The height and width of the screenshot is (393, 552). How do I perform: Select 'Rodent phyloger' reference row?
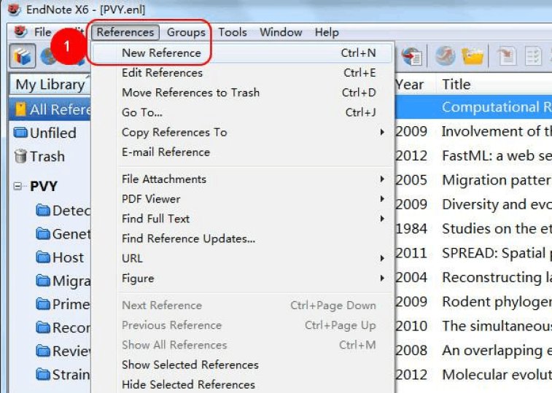[x=473, y=301]
